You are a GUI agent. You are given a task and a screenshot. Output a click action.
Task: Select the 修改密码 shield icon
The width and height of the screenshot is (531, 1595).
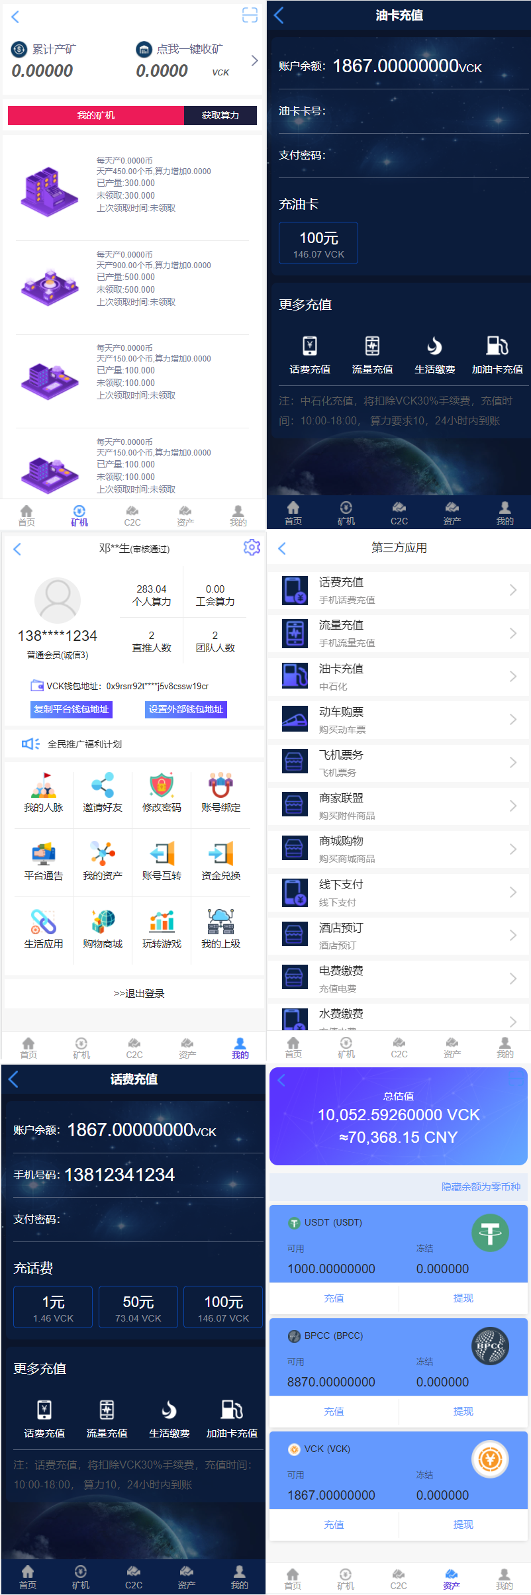(162, 786)
